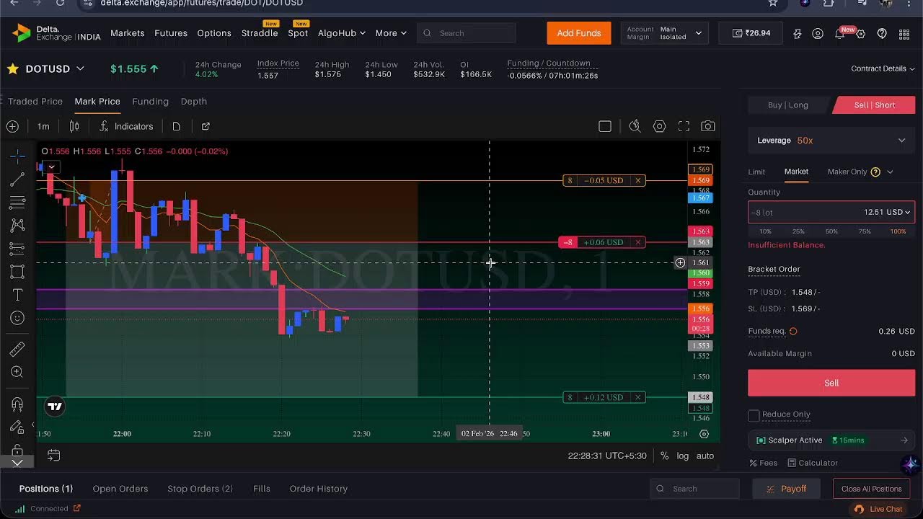Open the Options menu
This screenshot has height=519, width=923.
pyautogui.click(x=214, y=33)
